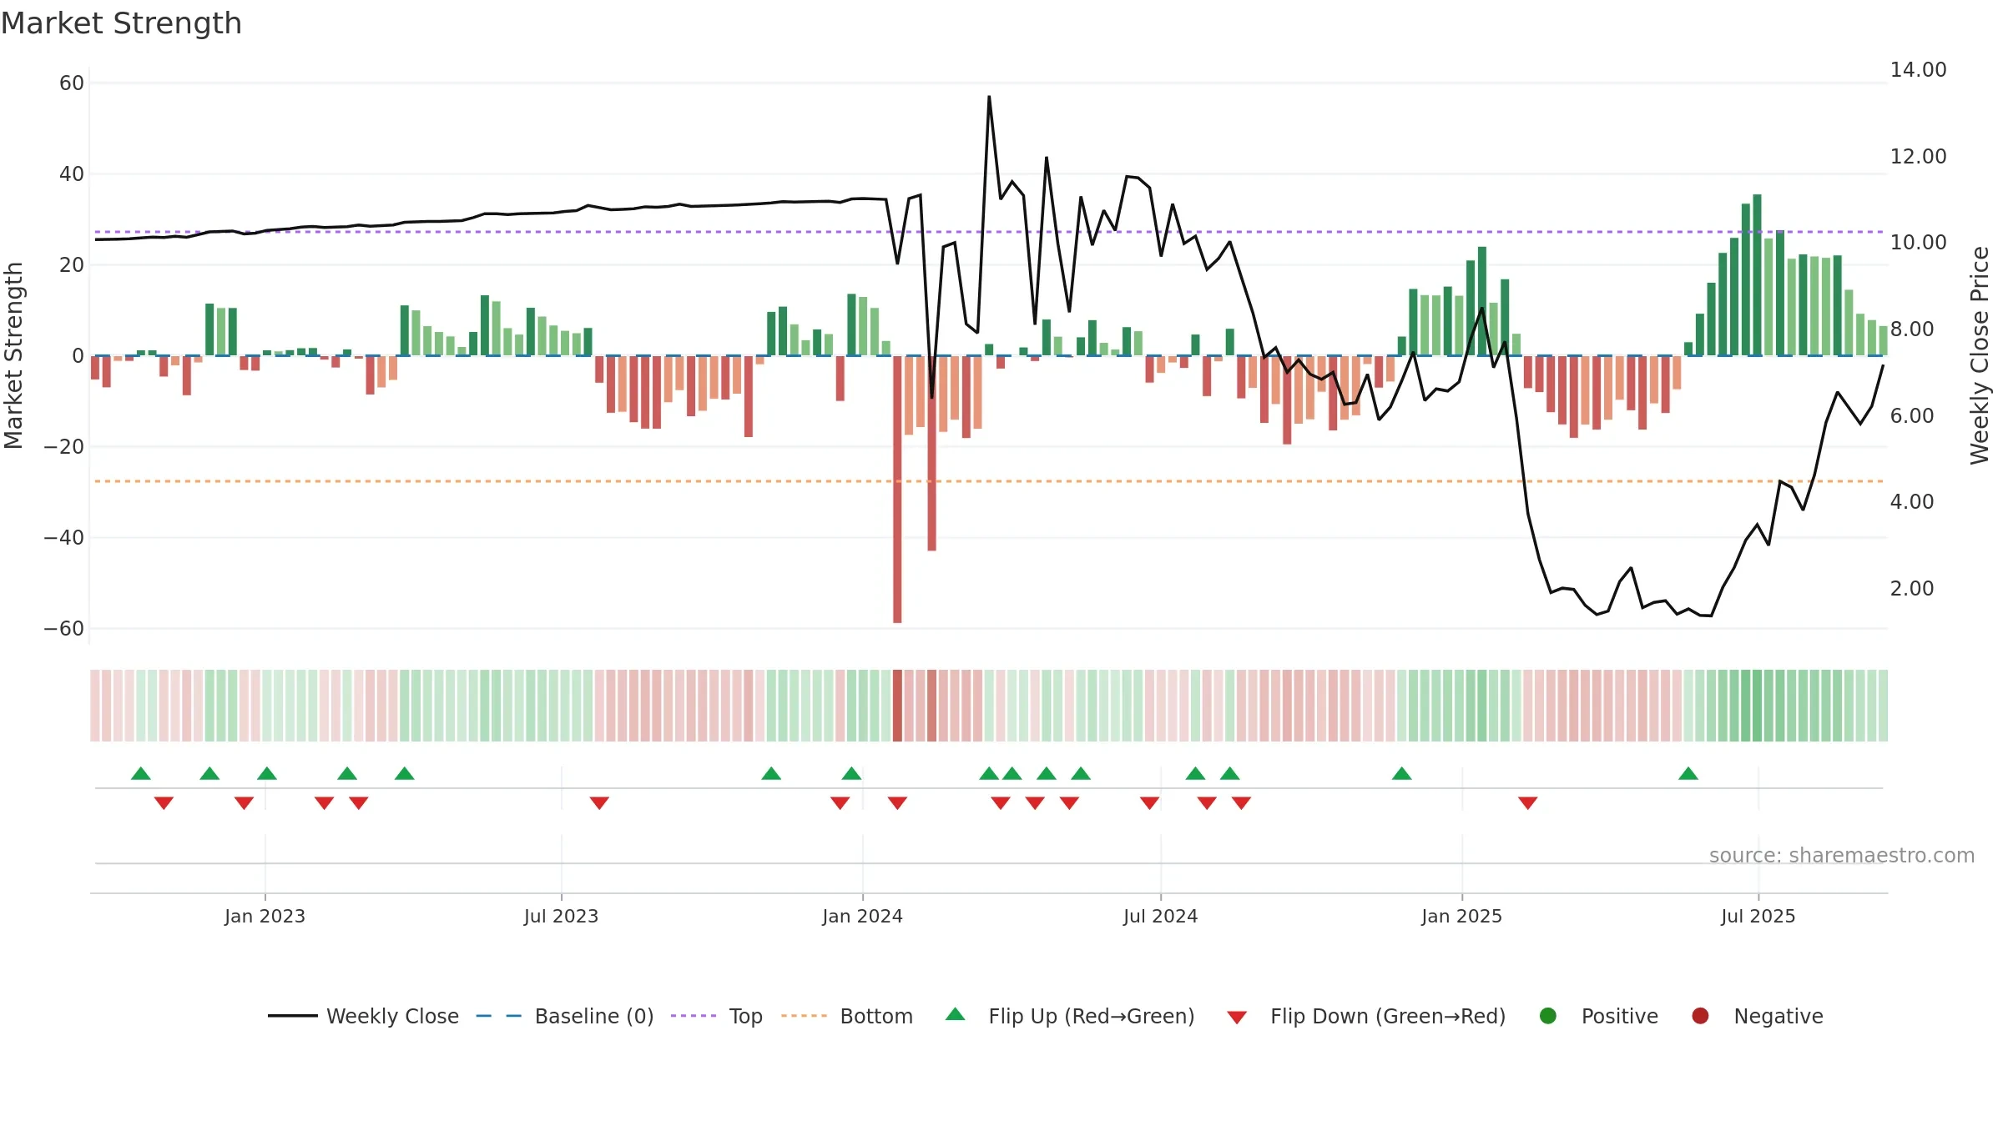Click the flip-down marker after Jan 2025
This screenshot has width=2003, height=1126.
pos(1528,803)
